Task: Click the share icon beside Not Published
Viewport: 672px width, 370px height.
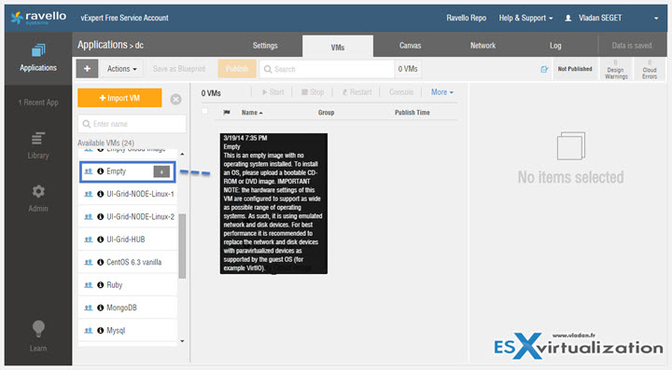Action: coord(544,69)
